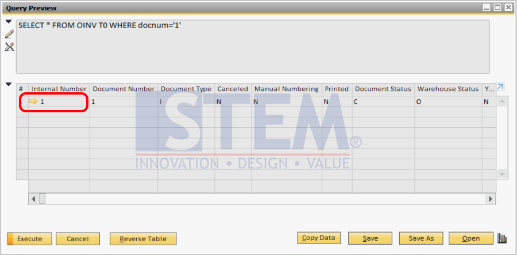Select the Document Number column header
Viewport: 517px width, 255px height.
124,89
